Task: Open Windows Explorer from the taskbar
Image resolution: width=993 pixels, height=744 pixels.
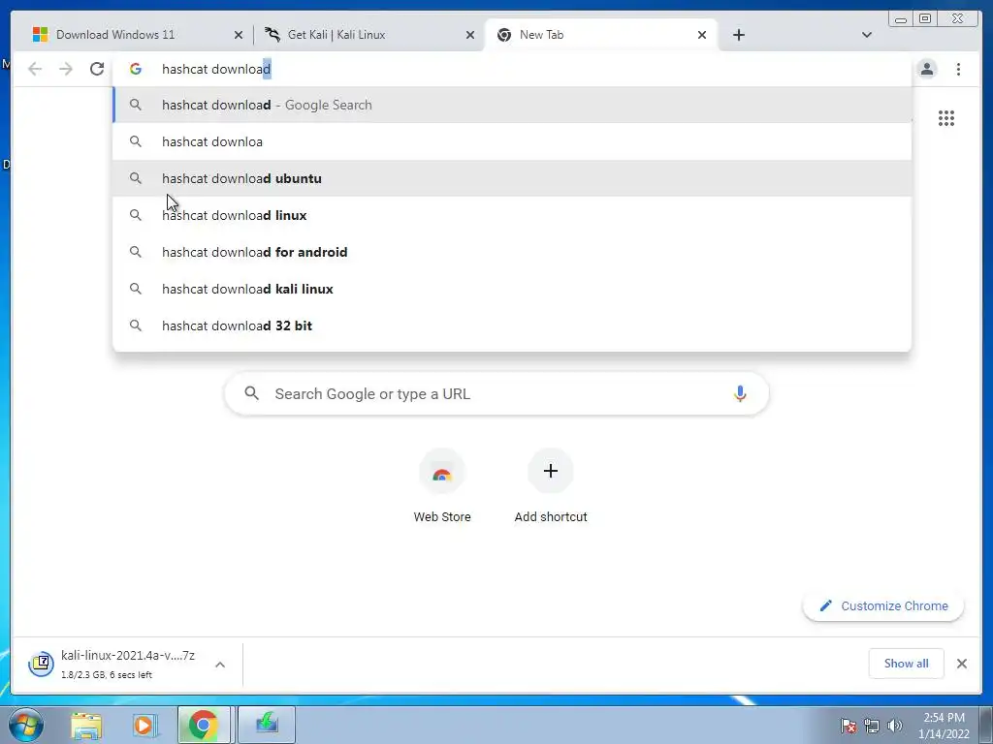Action: point(86,725)
